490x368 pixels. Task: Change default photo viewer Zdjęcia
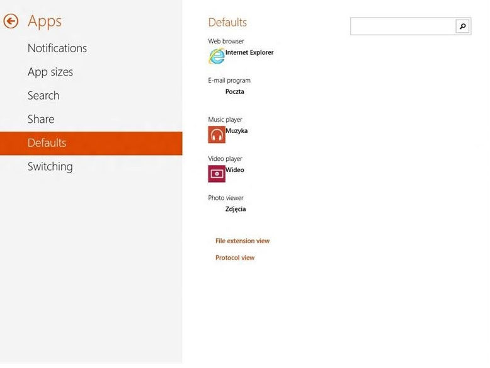(236, 209)
